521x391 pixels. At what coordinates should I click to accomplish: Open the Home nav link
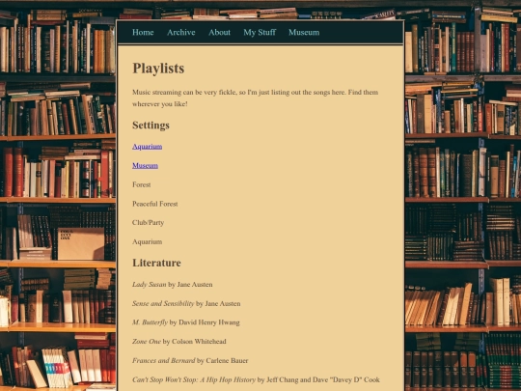[x=143, y=32]
